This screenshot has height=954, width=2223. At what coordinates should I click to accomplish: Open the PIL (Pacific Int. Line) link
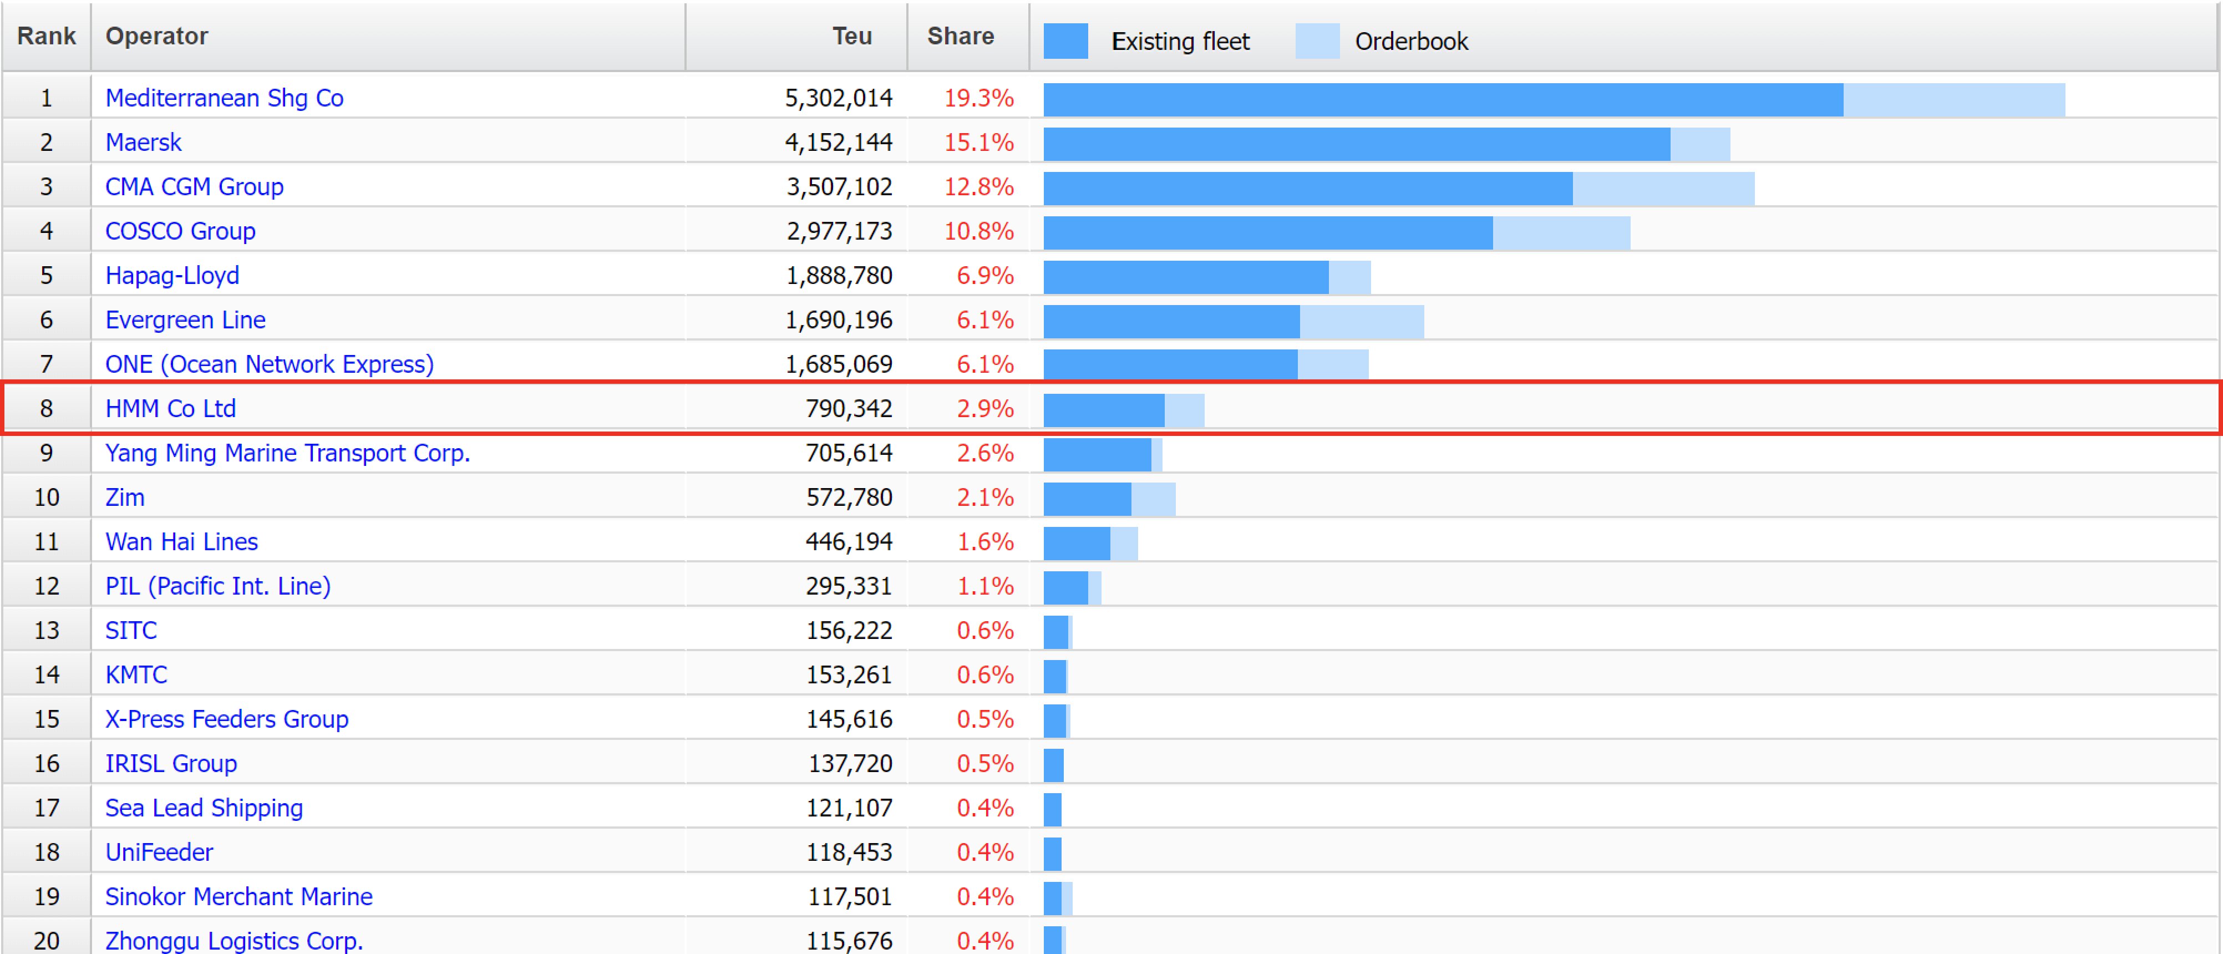click(x=219, y=586)
